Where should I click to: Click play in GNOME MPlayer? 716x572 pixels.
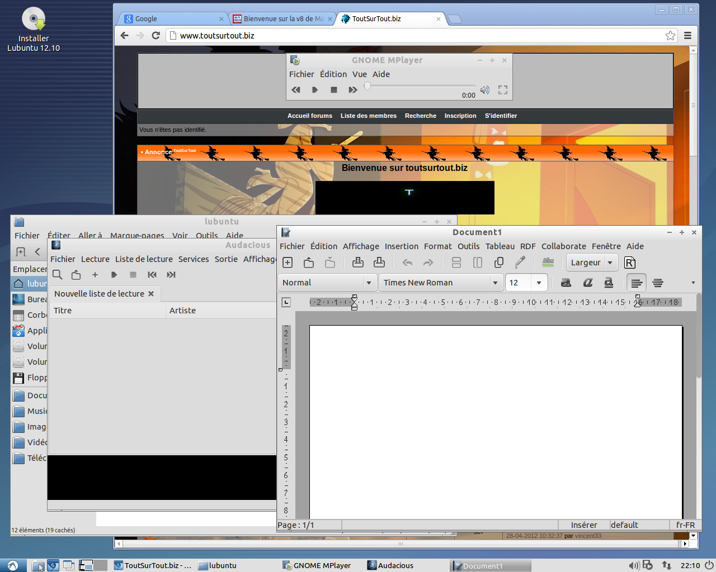tap(315, 89)
